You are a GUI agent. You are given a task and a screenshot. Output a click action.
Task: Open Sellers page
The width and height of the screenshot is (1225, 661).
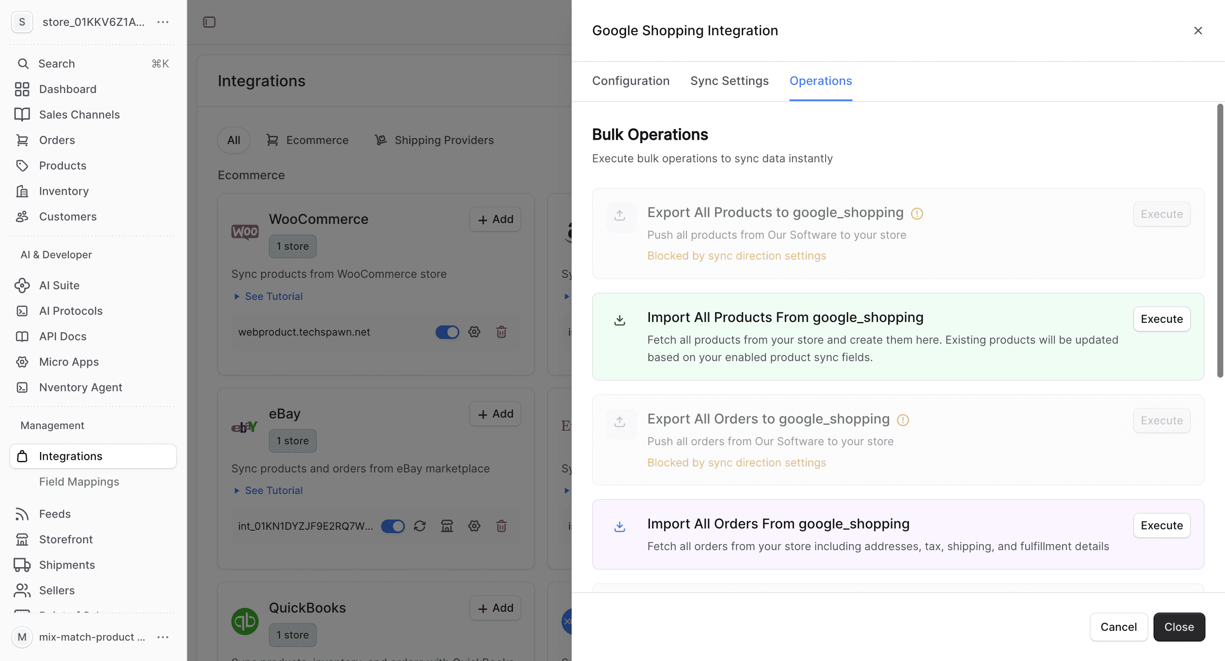(93, 590)
